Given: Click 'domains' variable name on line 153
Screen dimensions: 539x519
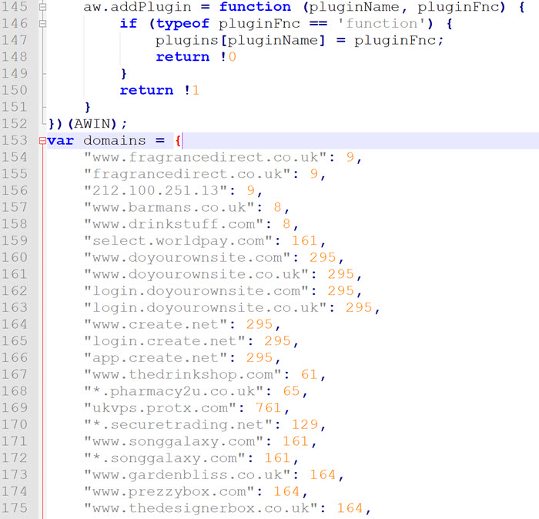Looking at the screenshot, I should pos(115,141).
